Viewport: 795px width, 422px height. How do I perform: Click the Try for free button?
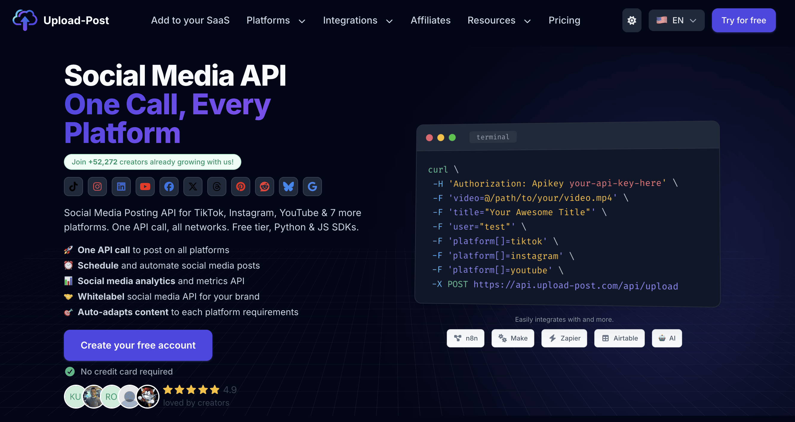coord(744,20)
